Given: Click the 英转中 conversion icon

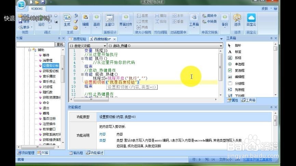Looking at the screenshot, I should [209, 16].
